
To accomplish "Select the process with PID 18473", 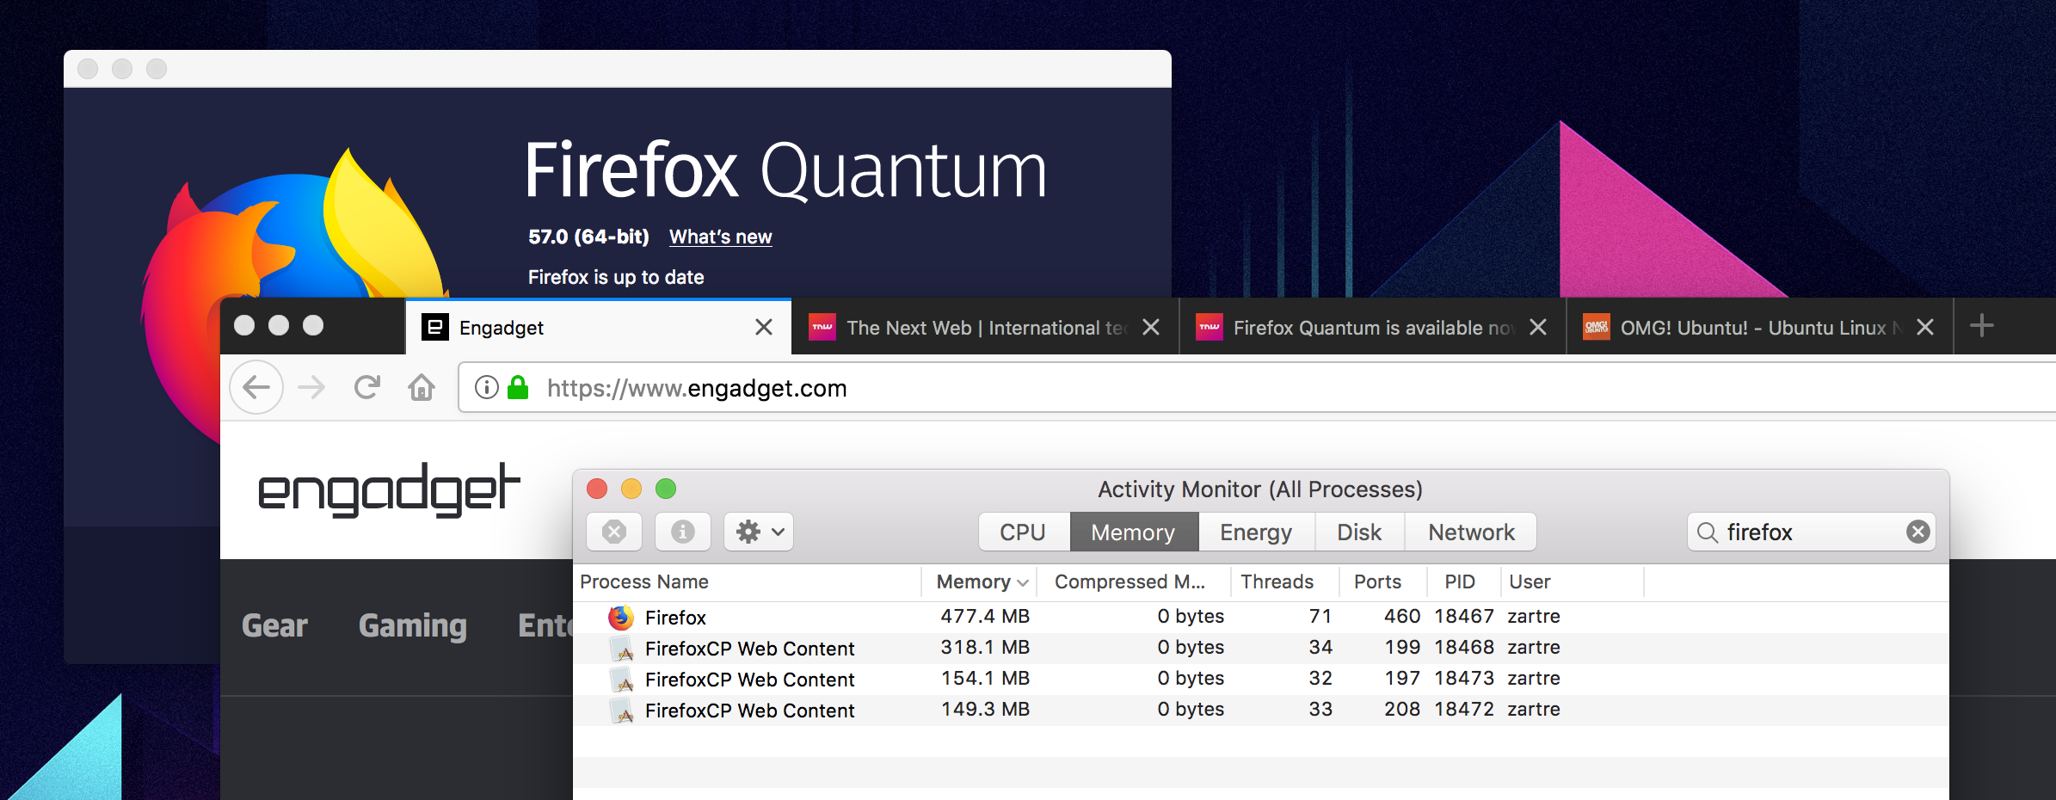I will click(x=1261, y=679).
